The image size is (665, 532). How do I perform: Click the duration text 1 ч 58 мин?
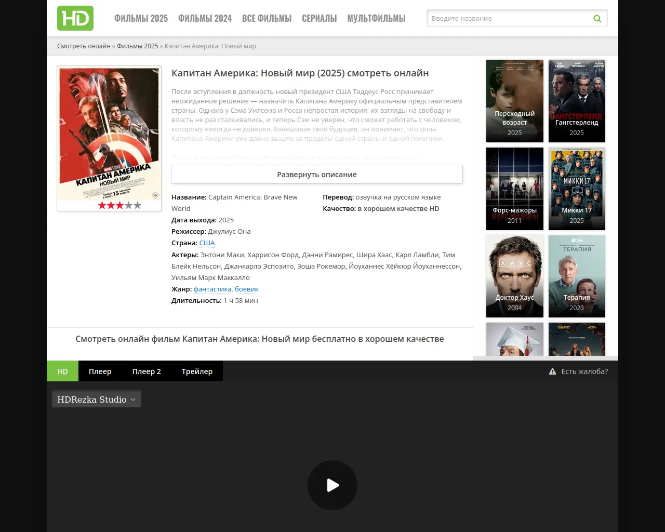click(241, 300)
